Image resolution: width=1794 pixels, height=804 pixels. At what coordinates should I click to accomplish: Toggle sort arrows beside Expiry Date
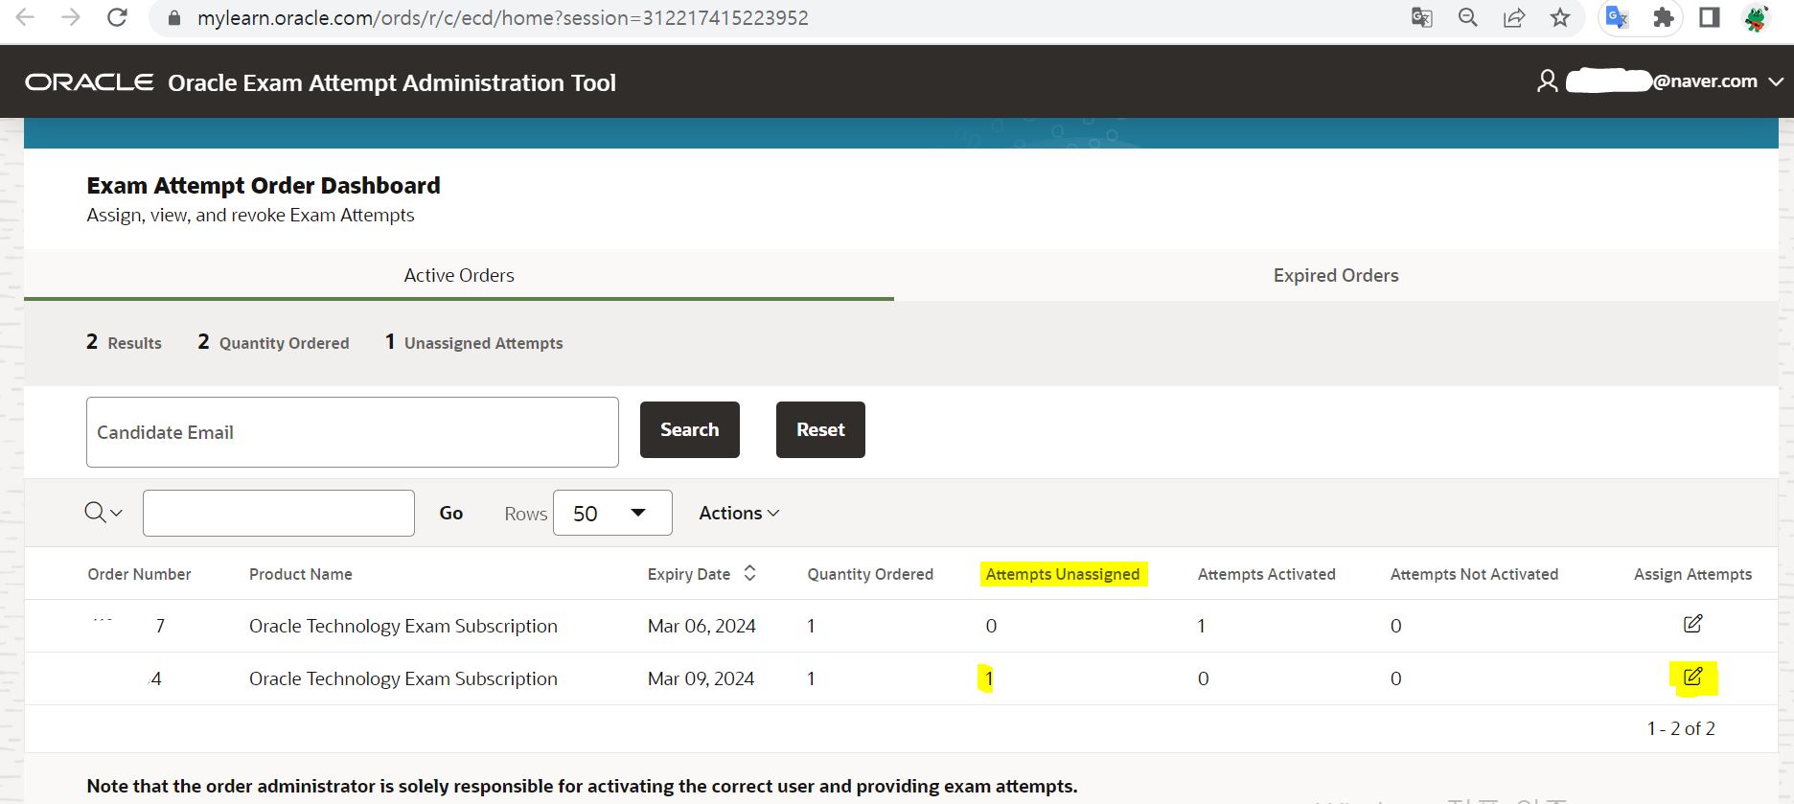[749, 573]
